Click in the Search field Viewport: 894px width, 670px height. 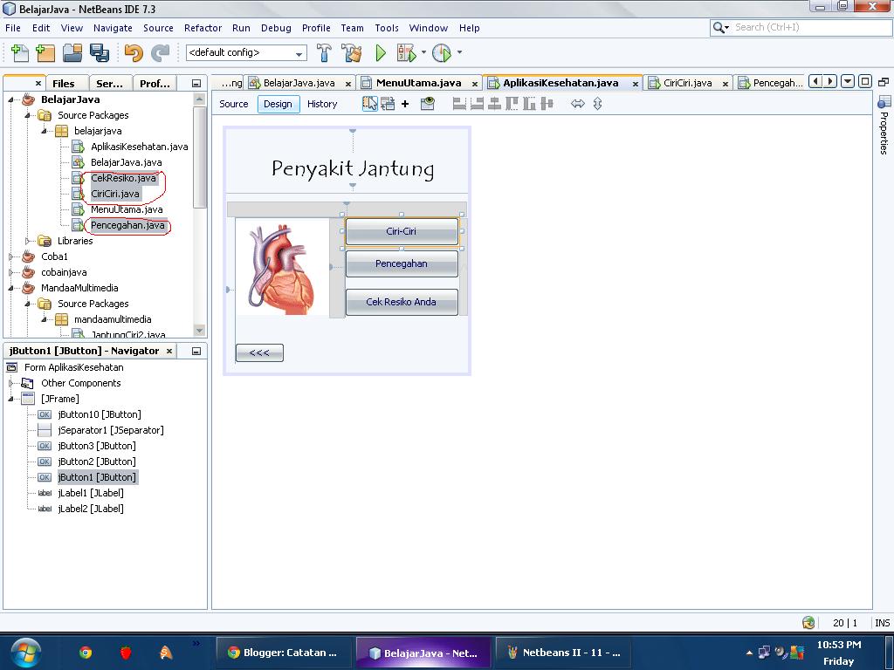pyautogui.click(x=801, y=27)
